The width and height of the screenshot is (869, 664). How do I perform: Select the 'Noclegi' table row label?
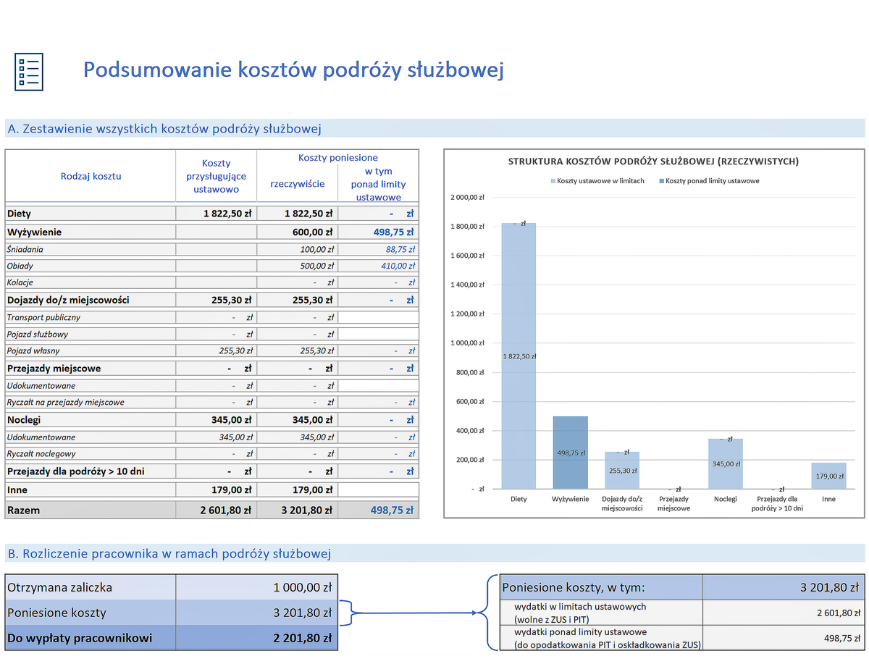(24, 420)
